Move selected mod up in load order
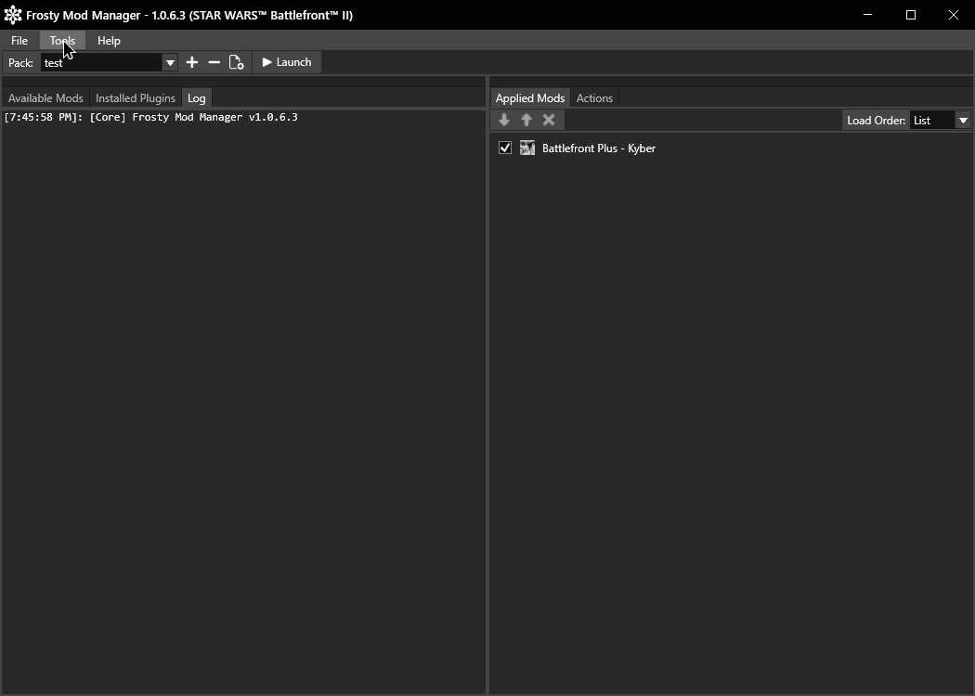 [x=526, y=120]
